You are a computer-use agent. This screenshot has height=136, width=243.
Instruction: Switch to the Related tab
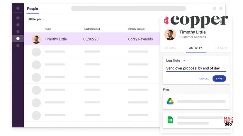tap(221, 48)
